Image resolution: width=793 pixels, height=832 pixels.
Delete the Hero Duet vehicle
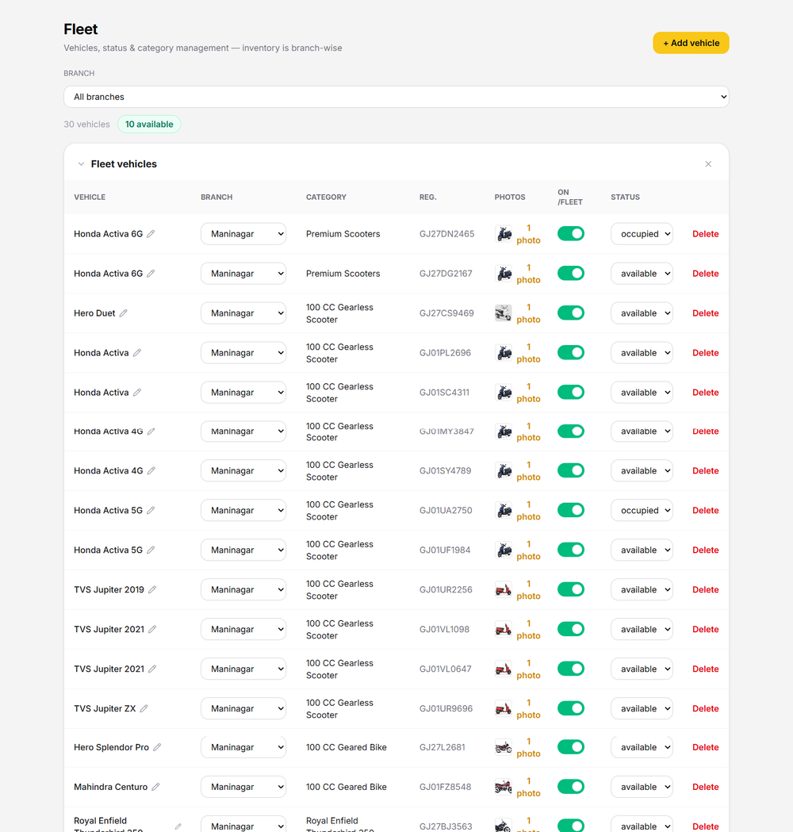point(706,313)
